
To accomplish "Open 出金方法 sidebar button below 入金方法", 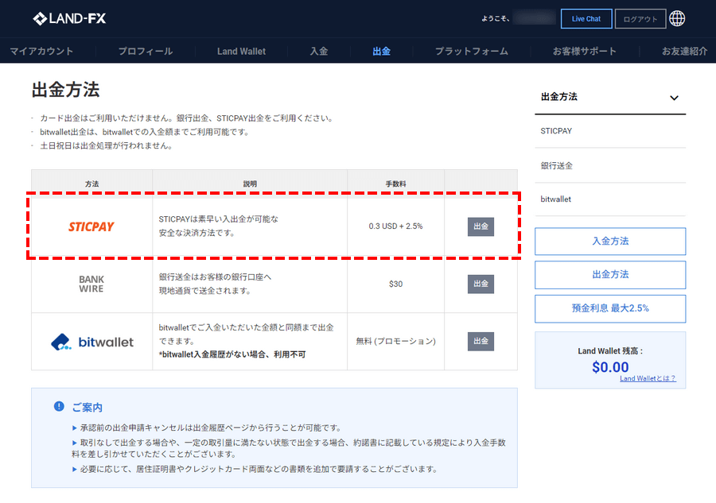I will 610,274.
